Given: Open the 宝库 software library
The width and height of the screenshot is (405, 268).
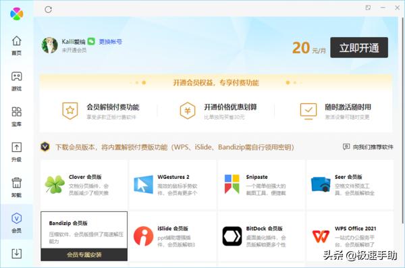Looking at the screenshot, I should click(x=16, y=117).
